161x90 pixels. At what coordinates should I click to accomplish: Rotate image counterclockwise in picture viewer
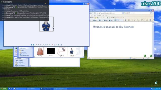pyautogui.click(x=50, y=45)
